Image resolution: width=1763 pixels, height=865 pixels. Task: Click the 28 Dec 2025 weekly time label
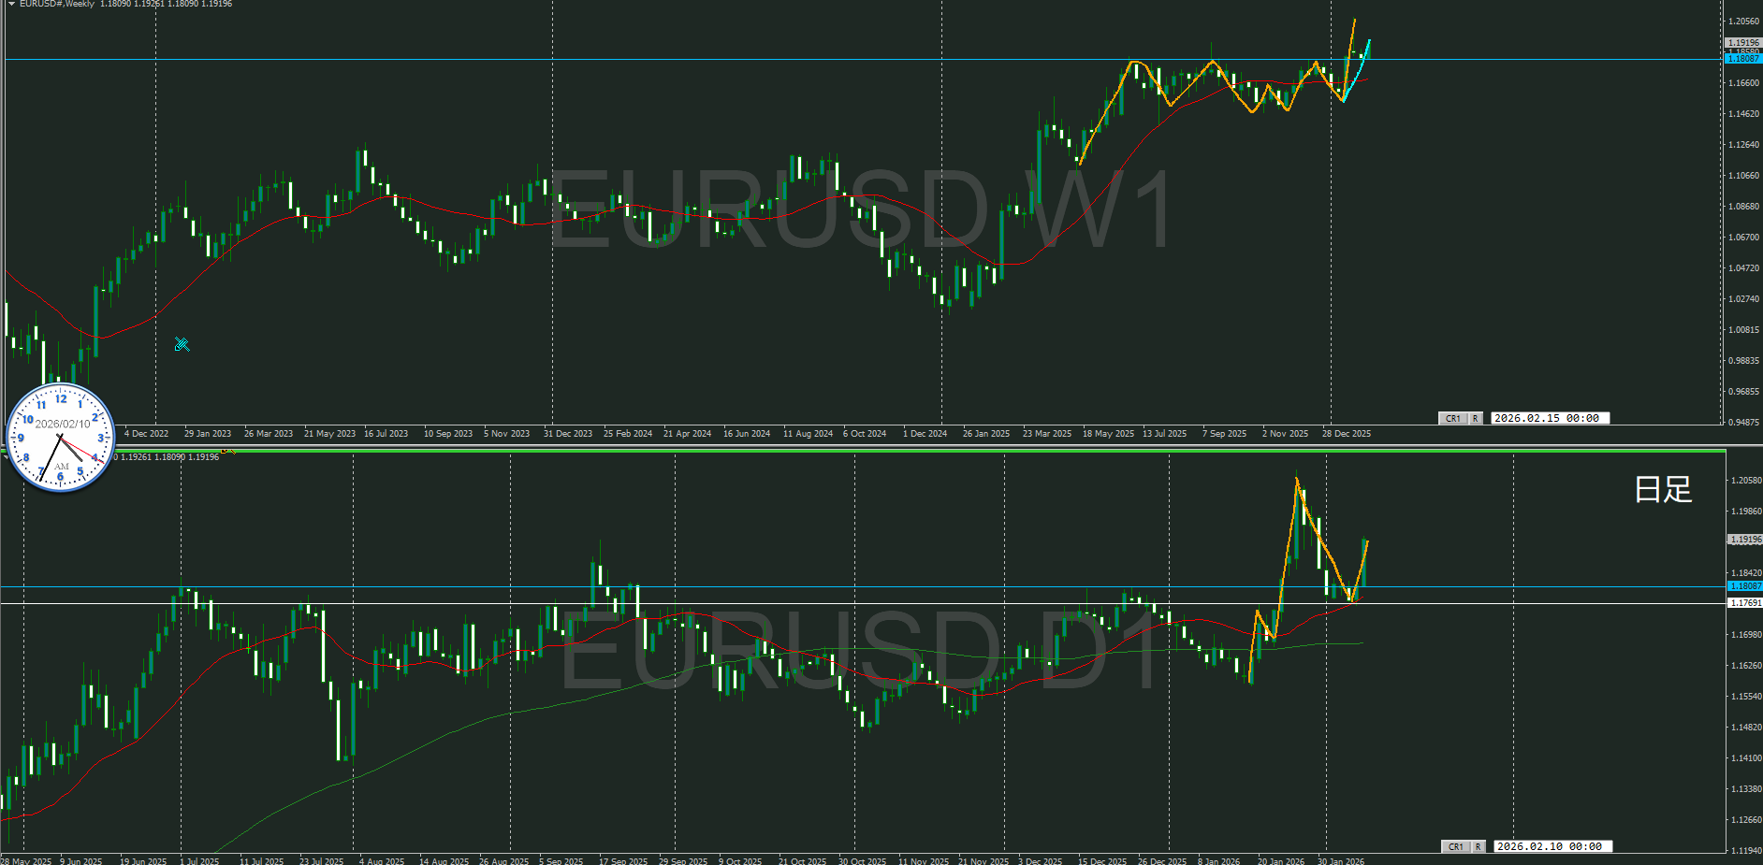(1346, 434)
